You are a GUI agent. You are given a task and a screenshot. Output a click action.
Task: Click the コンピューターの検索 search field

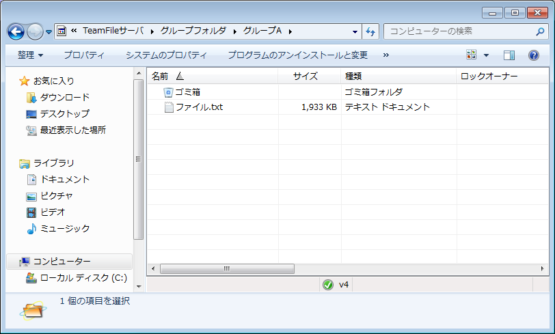coord(458,31)
